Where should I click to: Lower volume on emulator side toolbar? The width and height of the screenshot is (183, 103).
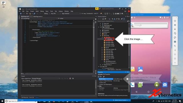pos(175,29)
